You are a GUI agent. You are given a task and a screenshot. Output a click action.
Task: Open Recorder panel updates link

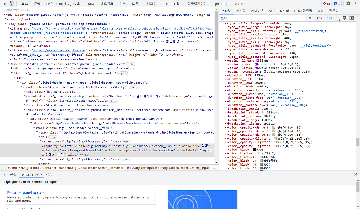tap(26, 193)
